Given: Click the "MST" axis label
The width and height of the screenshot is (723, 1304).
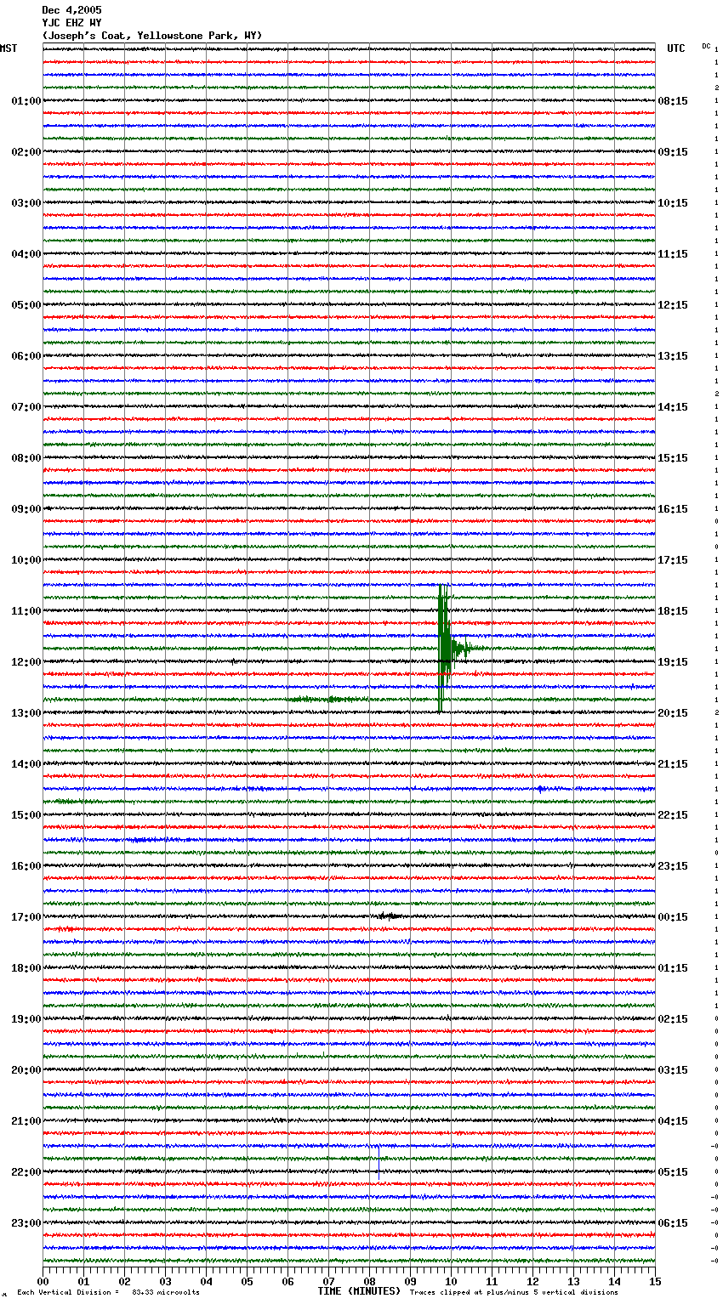Looking at the screenshot, I should 9,48.
